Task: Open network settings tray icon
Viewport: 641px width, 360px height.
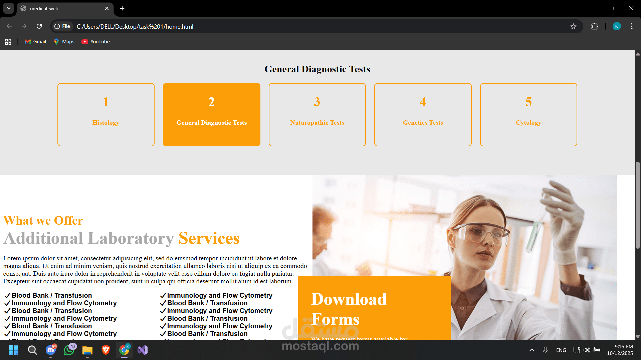Action: click(577, 350)
